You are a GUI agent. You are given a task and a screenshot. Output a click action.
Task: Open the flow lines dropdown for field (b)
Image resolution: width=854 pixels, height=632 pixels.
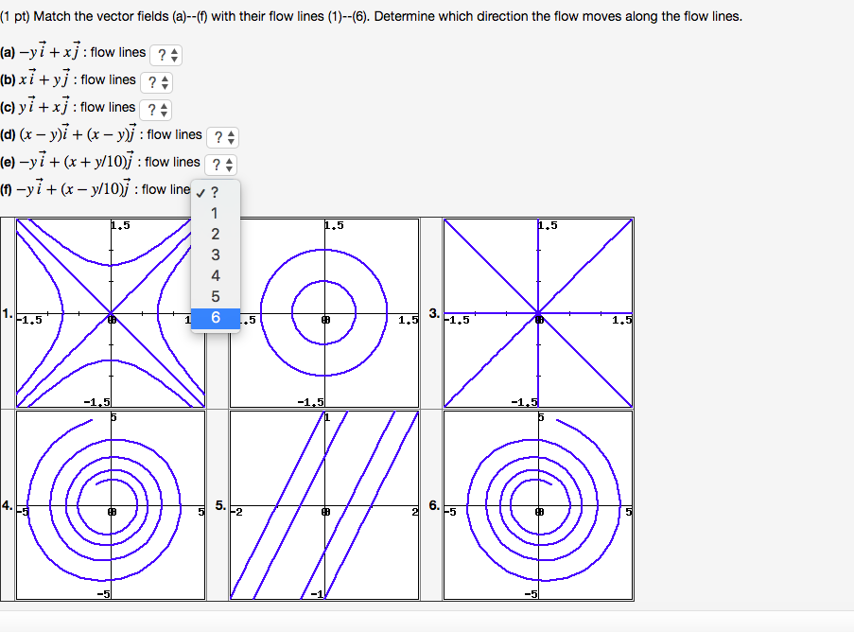point(155,81)
